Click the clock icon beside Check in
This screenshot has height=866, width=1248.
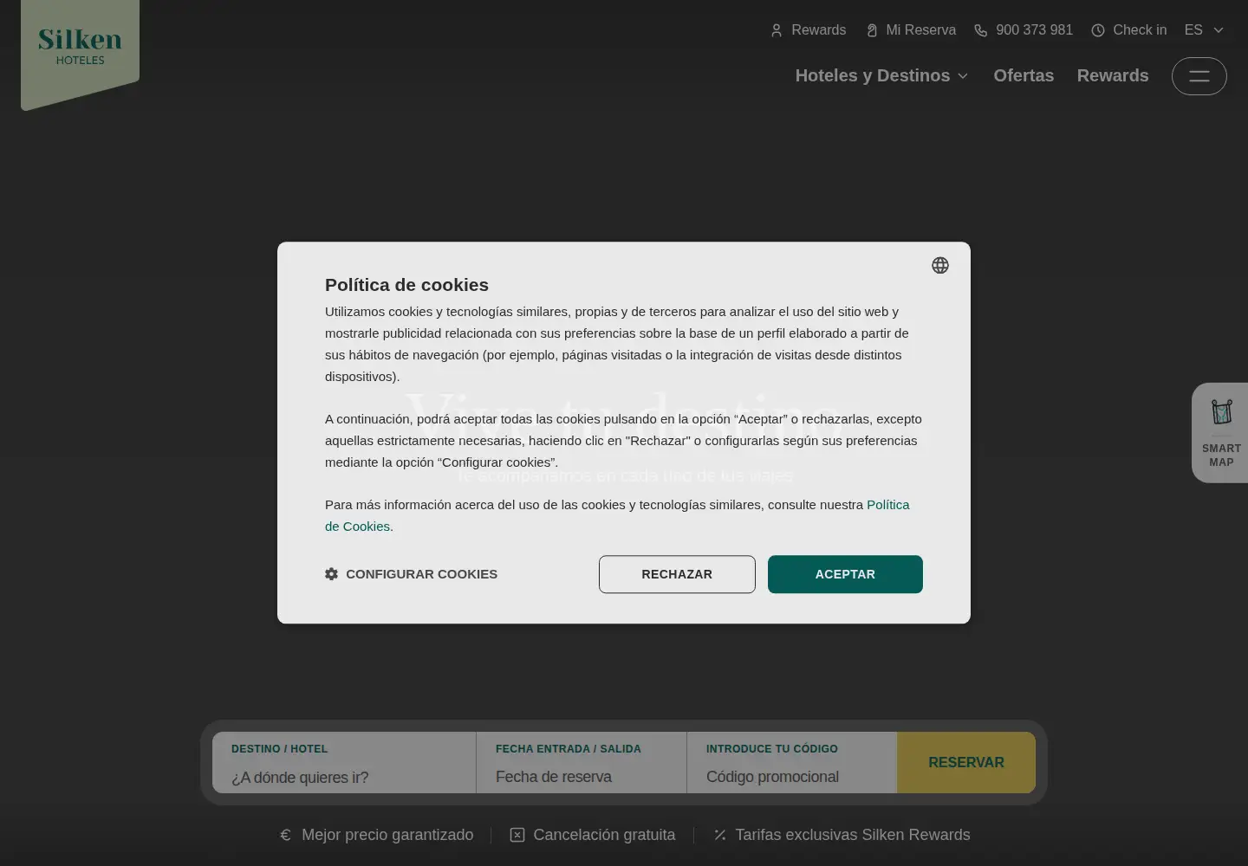point(1098,30)
